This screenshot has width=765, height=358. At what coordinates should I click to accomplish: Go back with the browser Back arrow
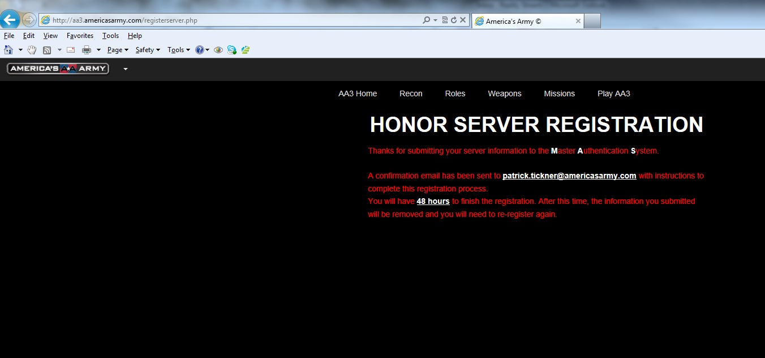[x=9, y=20]
